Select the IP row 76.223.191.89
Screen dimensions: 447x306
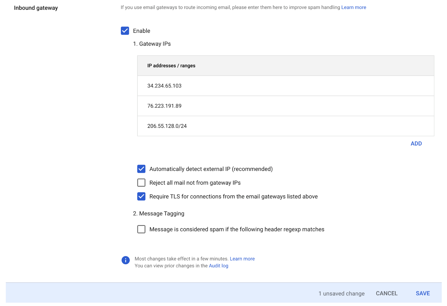point(164,106)
